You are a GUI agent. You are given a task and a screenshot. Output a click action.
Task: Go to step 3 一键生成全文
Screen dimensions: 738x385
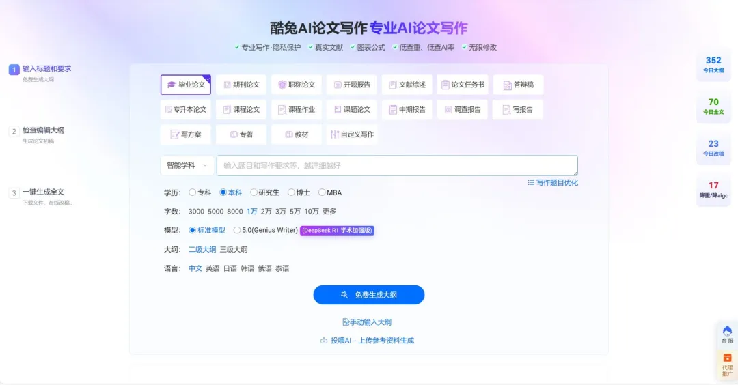[x=42, y=192]
